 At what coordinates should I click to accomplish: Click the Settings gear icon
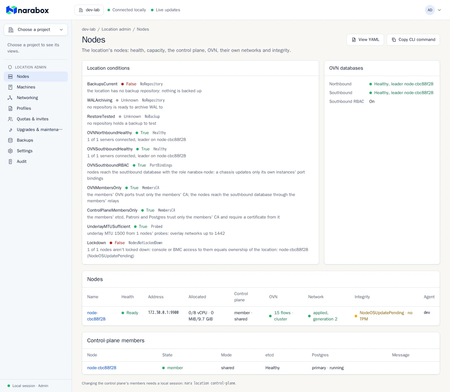(x=10, y=151)
